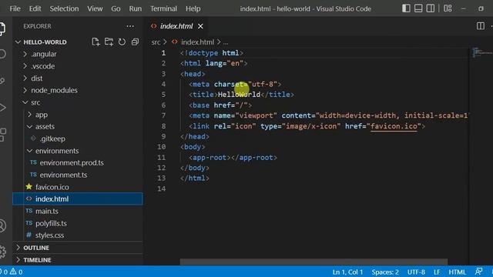Open the File menu

click(15, 8)
